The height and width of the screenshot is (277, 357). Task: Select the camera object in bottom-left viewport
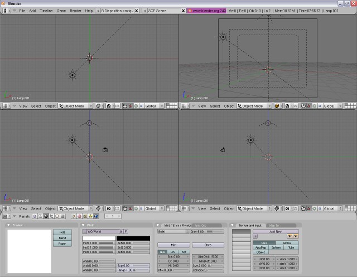(x=105, y=149)
